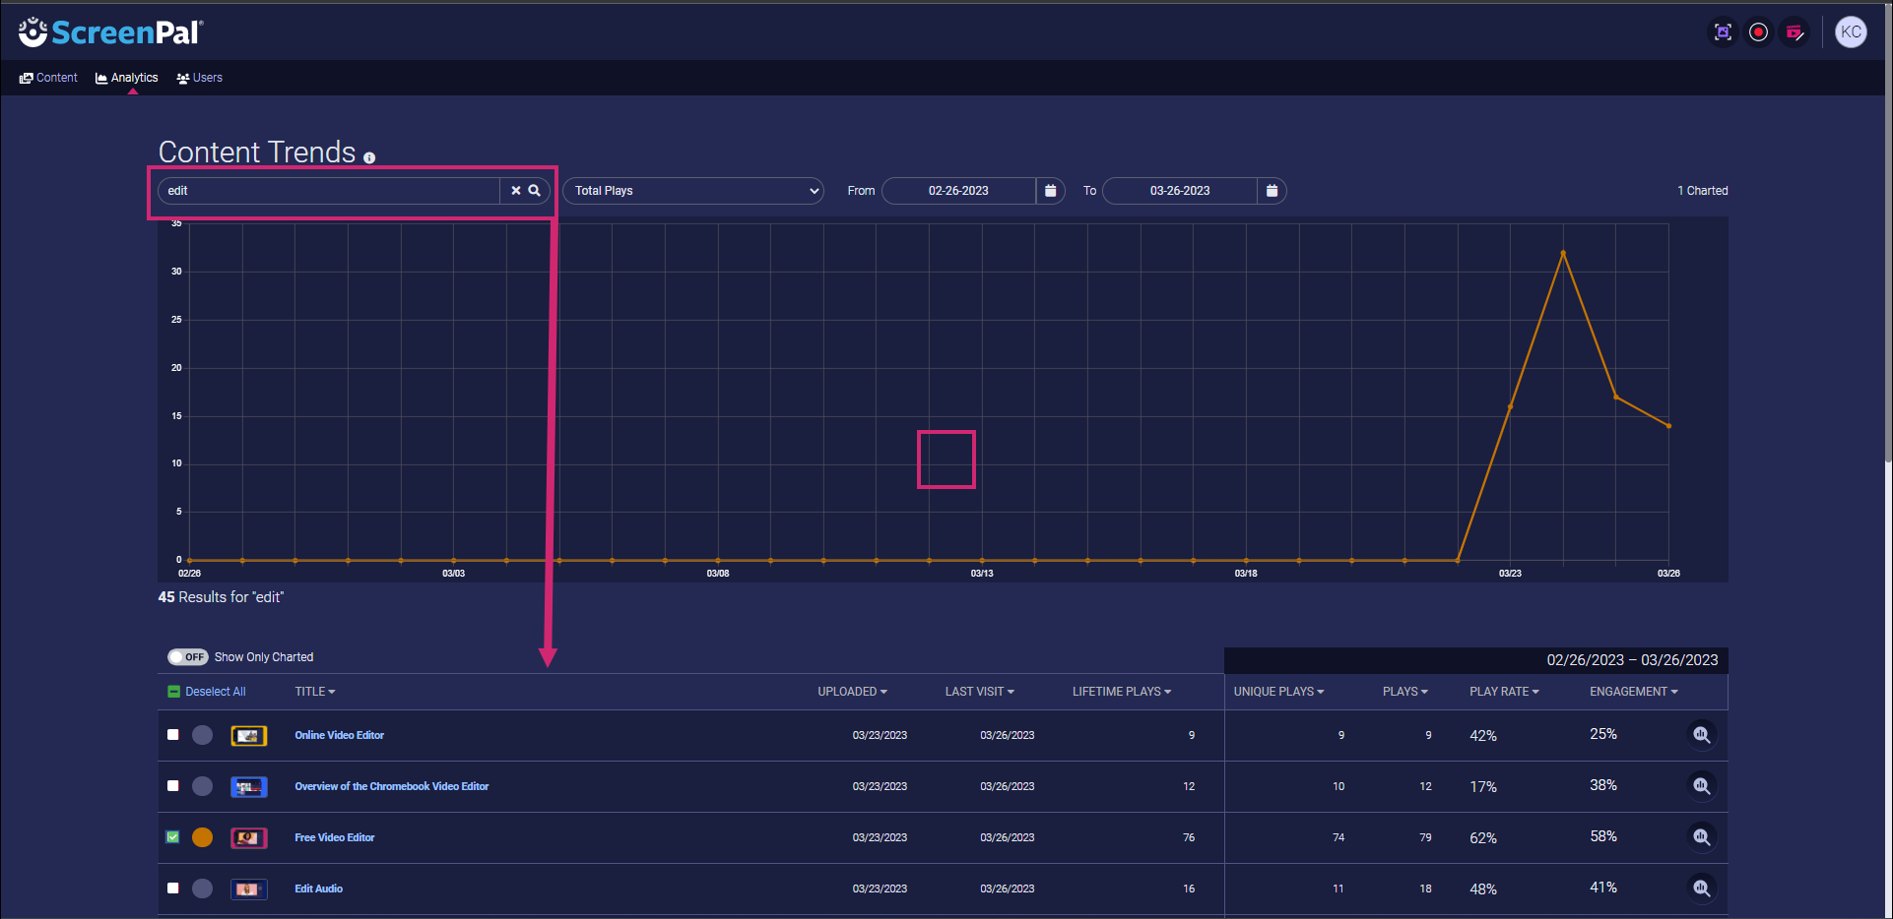Click the 02/26/2023 – 03/26/2023 date range header
Viewport: 1893px width, 919px height.
click(x=1632, y=660)
